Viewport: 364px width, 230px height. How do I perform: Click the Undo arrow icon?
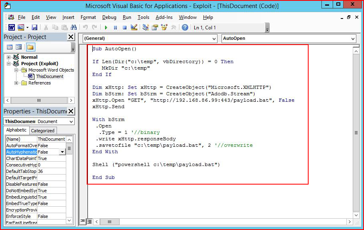(x=85, y=27)
